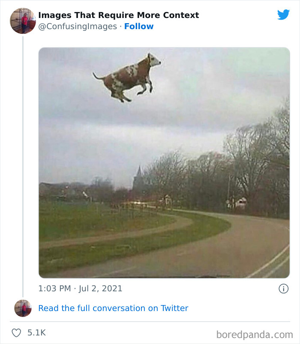This screenshot has width=300, height=344.
Task: Click the small avatar beside the conversation link
Action: pos(22,308)
